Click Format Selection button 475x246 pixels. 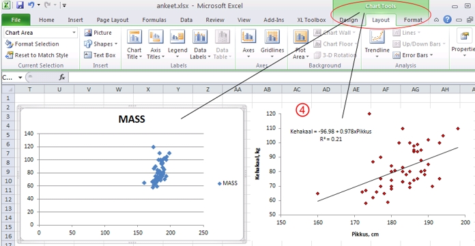point(32,44)
